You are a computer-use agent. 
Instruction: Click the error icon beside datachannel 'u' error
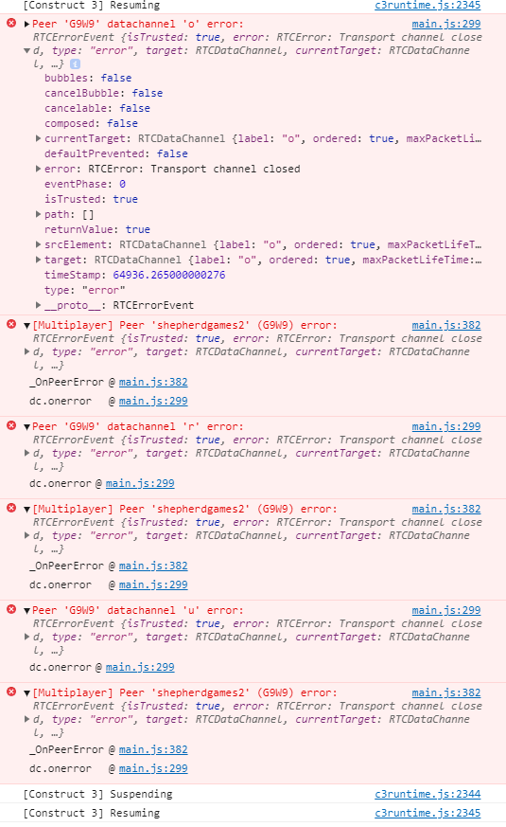point(11,609)
